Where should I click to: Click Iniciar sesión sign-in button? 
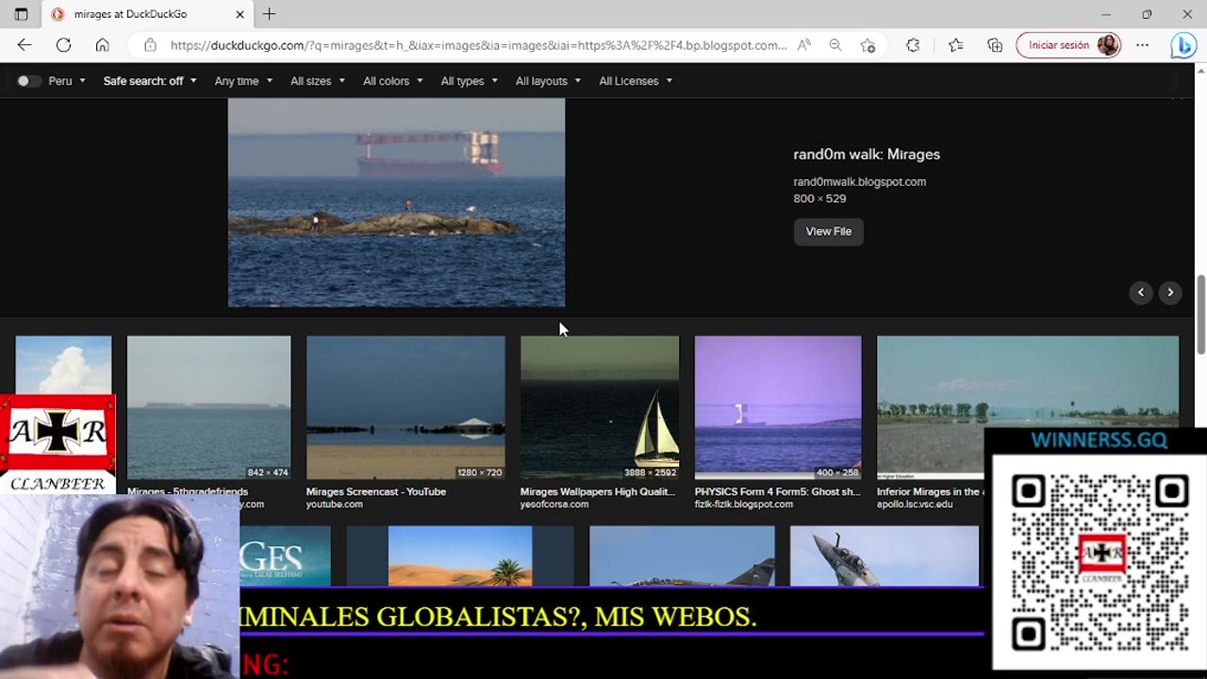pyautogui.click(x=1068, y=45)
